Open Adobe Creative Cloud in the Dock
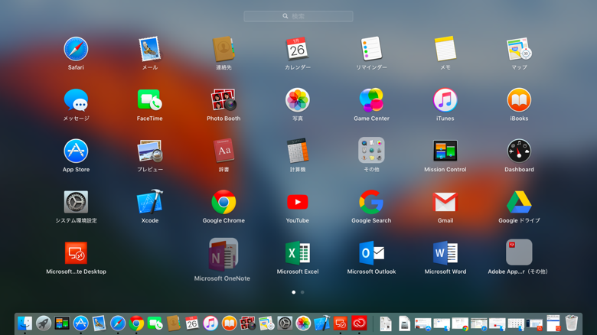Screen dimensions: 597x335 coord(359,324)
